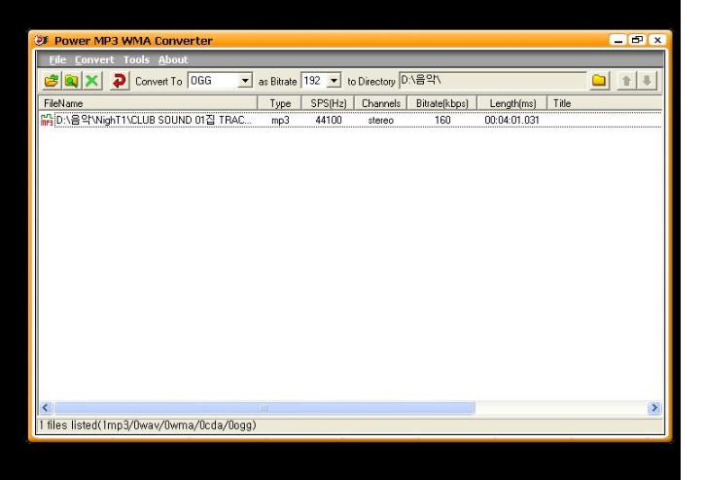Open the Convert menu
The width and height of the screenshot is (704, 480).
pos(94,59)
